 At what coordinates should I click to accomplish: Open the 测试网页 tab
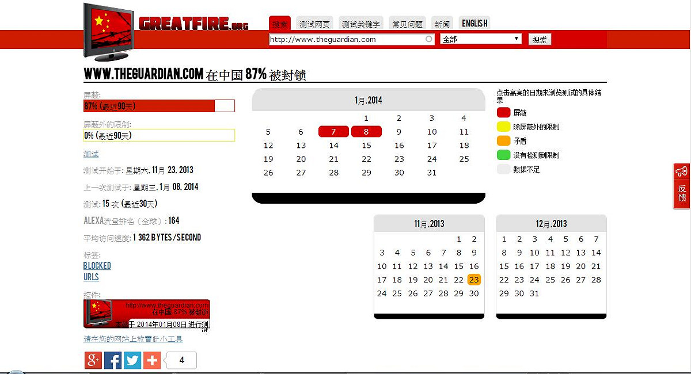click(314, 24)
